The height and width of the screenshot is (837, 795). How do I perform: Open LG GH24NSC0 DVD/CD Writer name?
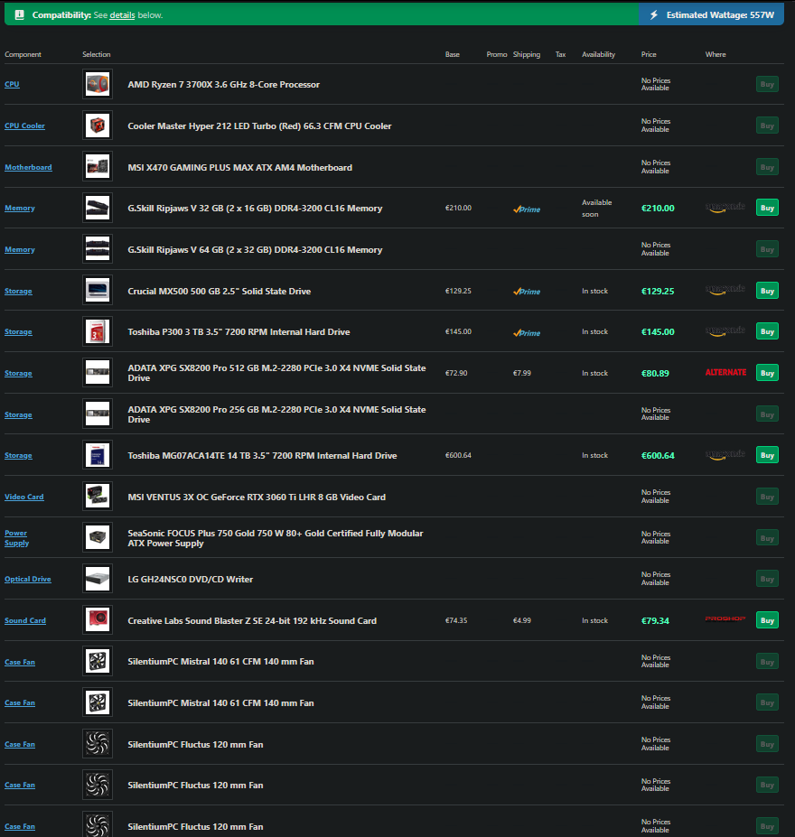point(190,579)
